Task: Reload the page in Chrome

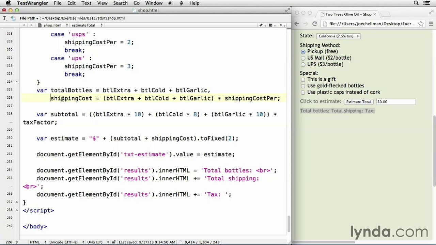Action: [x=315, y=24]
